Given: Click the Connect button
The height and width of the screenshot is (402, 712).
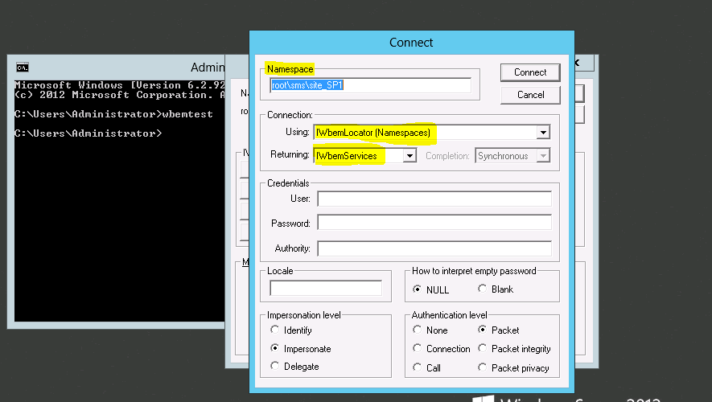Looking at the screenshot, I should [x=530, y=72].
